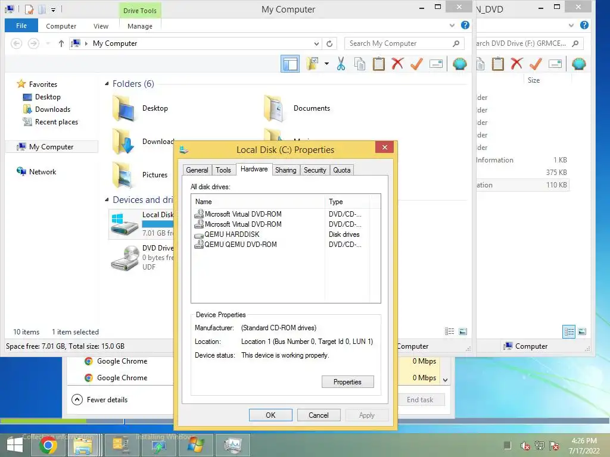610x457 pixels.
Task: Click the Search DVD Drive field
Action: 529,43
